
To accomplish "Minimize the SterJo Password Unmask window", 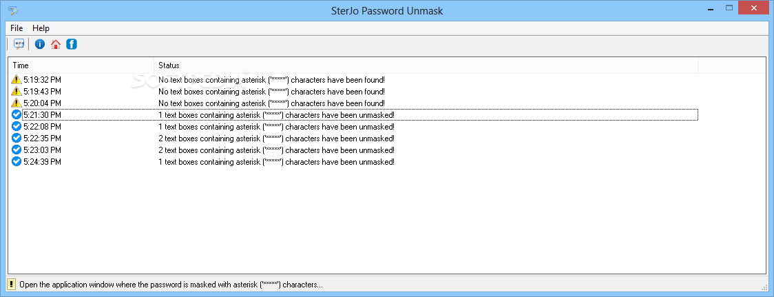I will point(711,8).
